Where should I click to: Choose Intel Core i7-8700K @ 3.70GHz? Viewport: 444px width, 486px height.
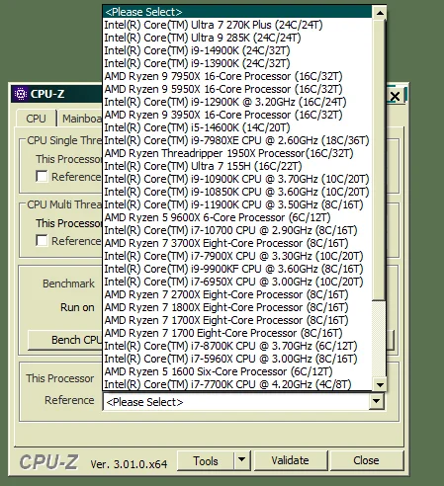[x=237, y=346]
